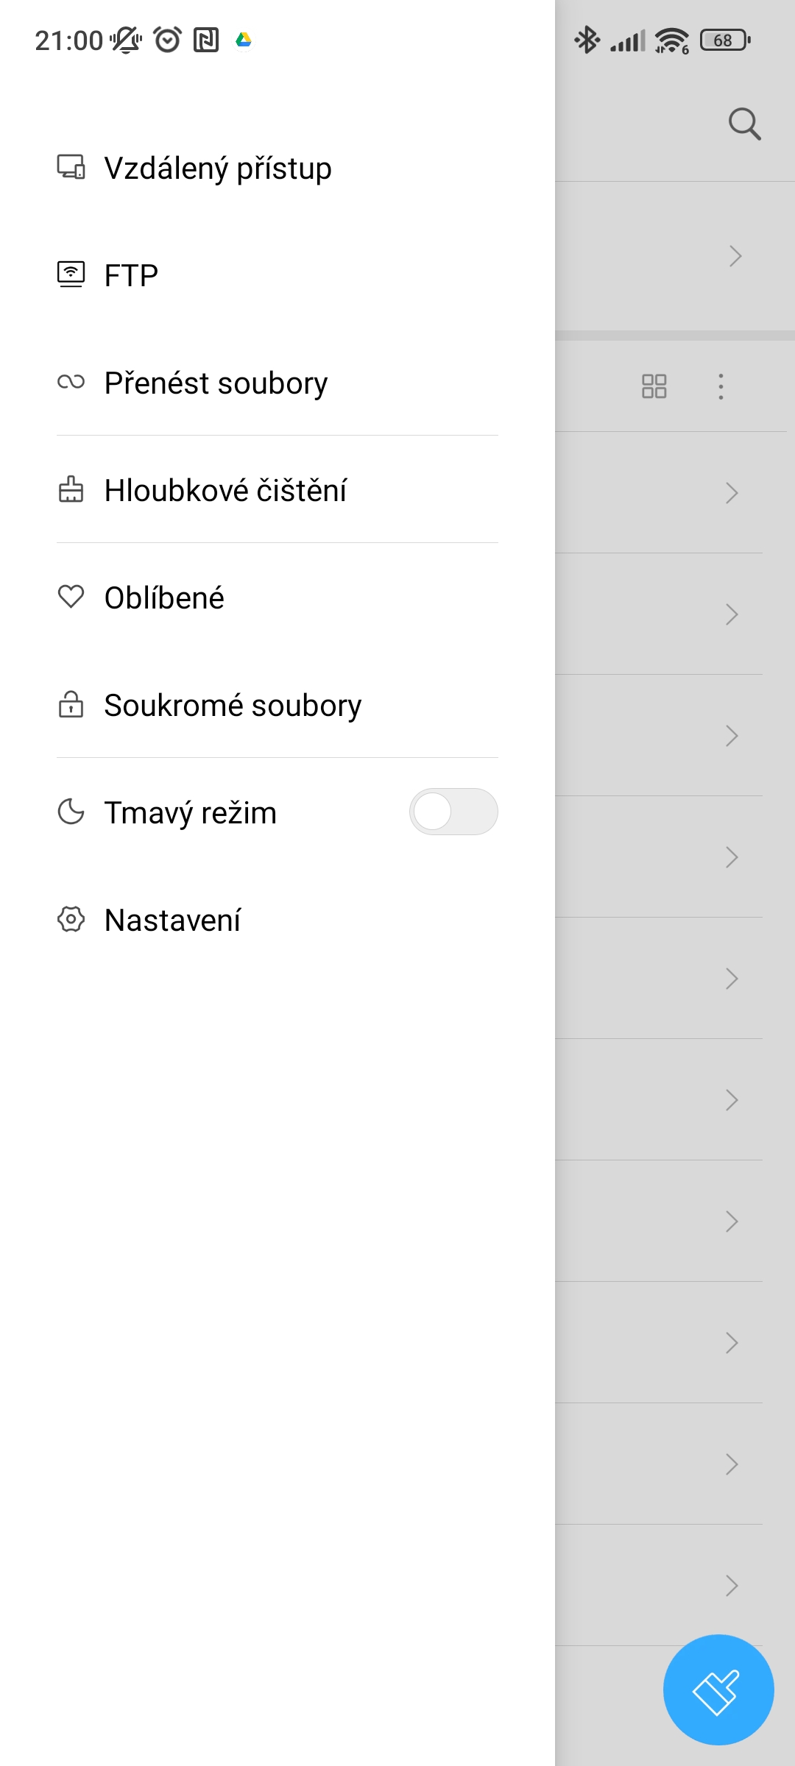
Task: Click the Hloubkové čištění brush icon
Action: [71, 489]
